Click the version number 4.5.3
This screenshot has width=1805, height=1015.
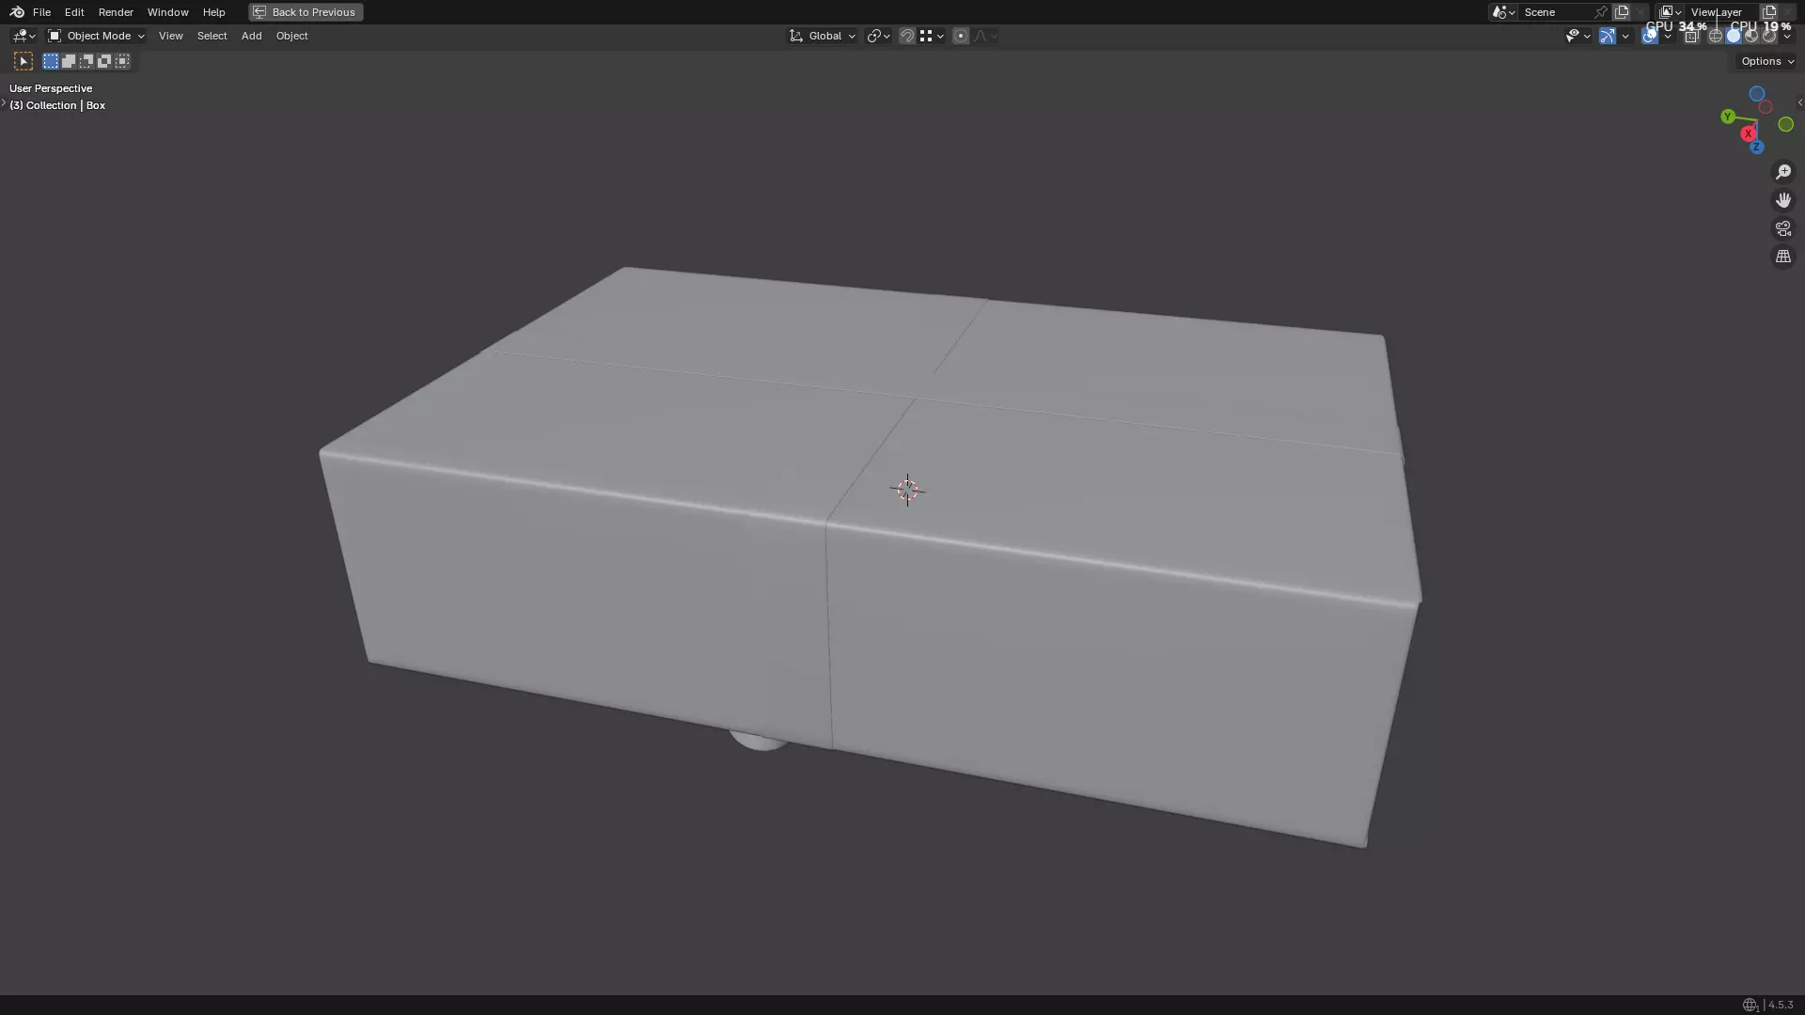click(1781, 1005)
